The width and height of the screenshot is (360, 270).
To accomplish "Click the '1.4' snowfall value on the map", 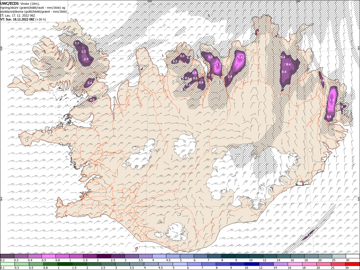I will [x=240, y=57].
